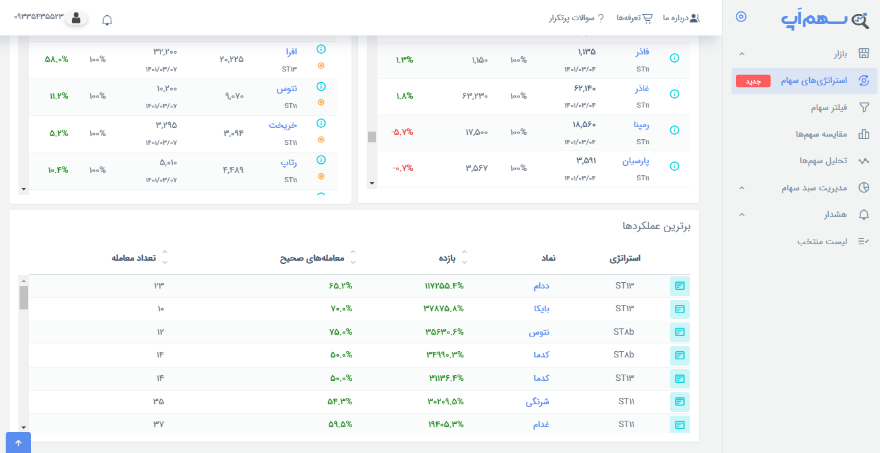
Task: Click the شرنگی symbol link
Action: tap(537, 402)
